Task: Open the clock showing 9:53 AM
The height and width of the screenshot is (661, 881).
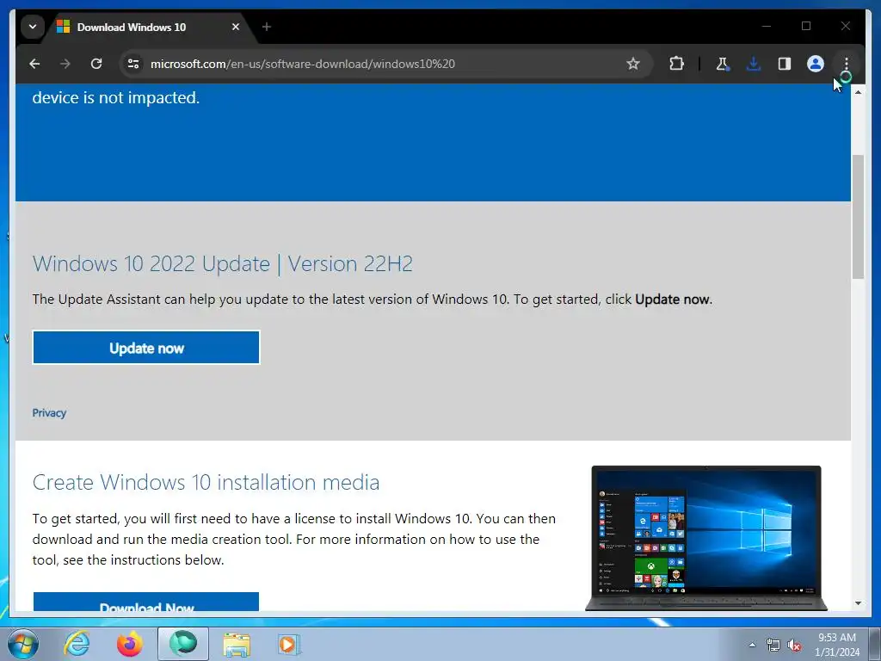Action: (x=837, y=645)
